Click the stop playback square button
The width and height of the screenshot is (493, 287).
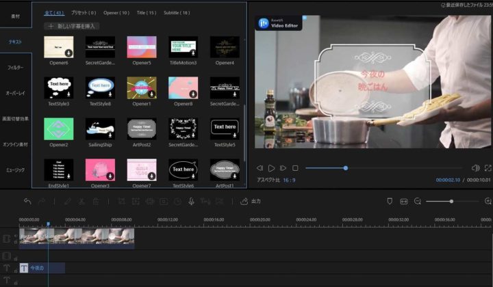295,168
